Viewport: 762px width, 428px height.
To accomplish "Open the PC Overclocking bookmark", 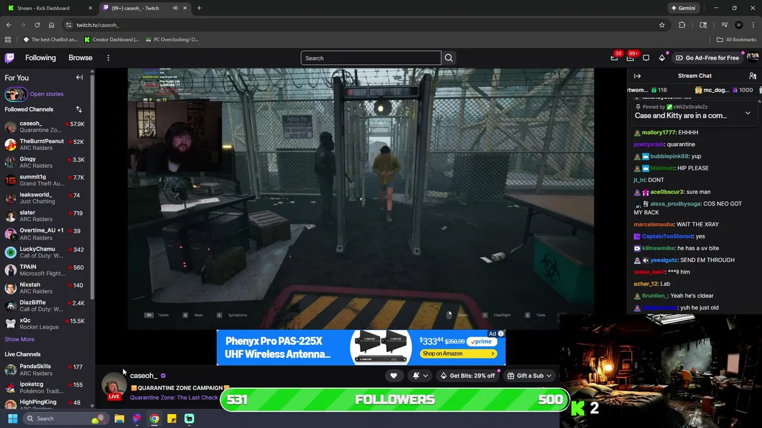I will (x=171, y=40).
